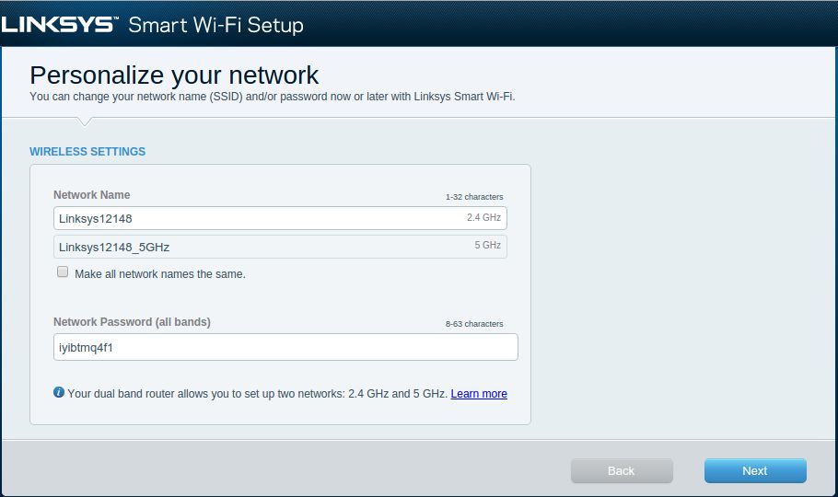Click the '1-32 characters' hint text

(474, 197)
